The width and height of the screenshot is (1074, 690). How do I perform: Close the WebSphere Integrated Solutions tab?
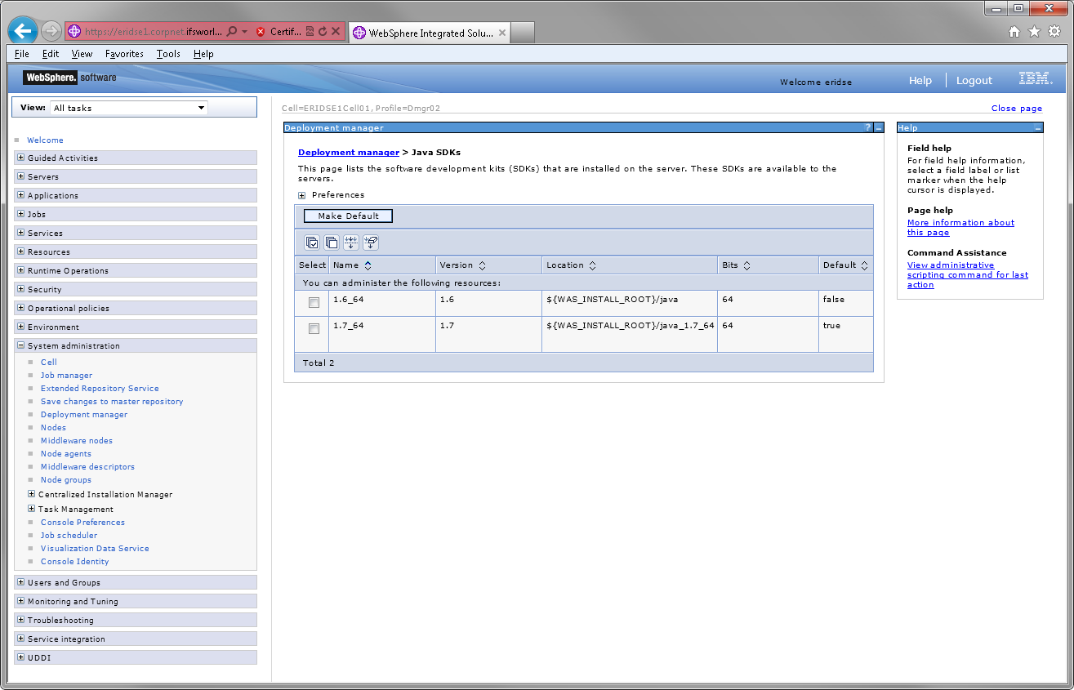point(502,33)
